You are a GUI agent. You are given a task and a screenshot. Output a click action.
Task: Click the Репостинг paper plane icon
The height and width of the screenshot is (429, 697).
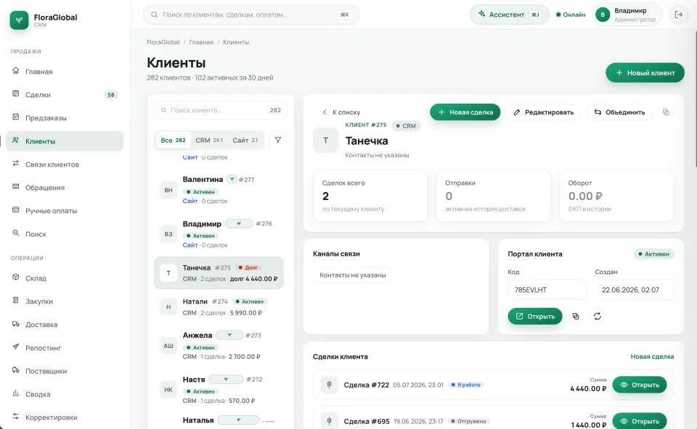(15, 346)
